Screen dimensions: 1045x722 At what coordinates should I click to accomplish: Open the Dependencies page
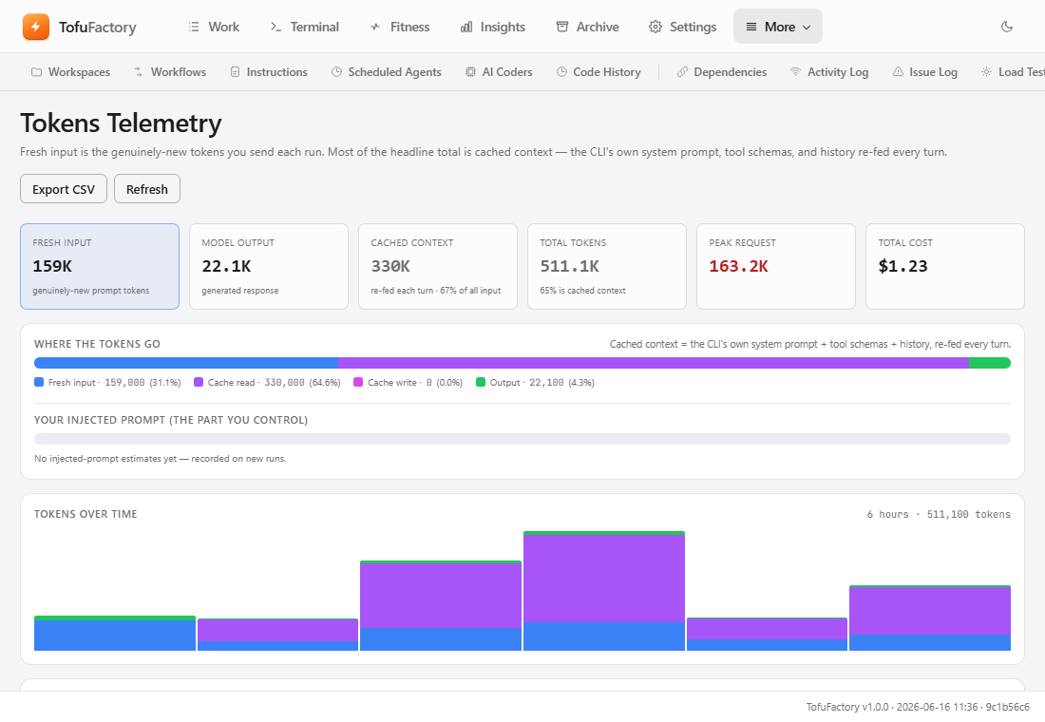(722, 72)
